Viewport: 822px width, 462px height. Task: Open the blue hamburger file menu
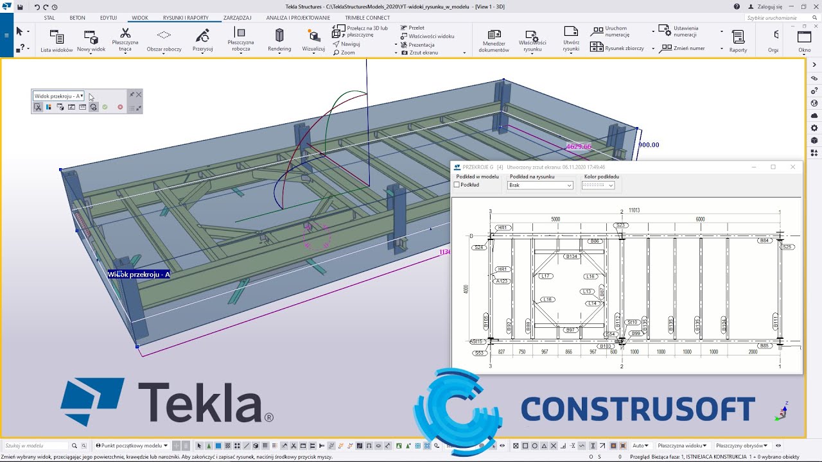point(6,35)
